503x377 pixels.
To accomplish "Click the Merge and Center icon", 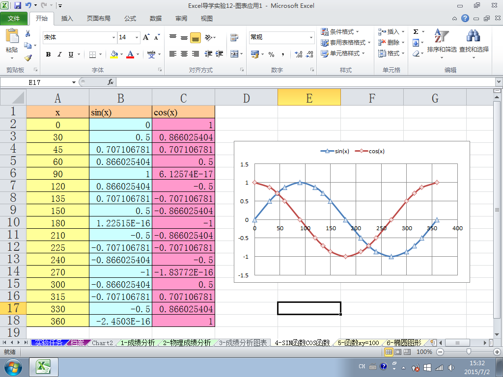I will [x=234, y=54].
